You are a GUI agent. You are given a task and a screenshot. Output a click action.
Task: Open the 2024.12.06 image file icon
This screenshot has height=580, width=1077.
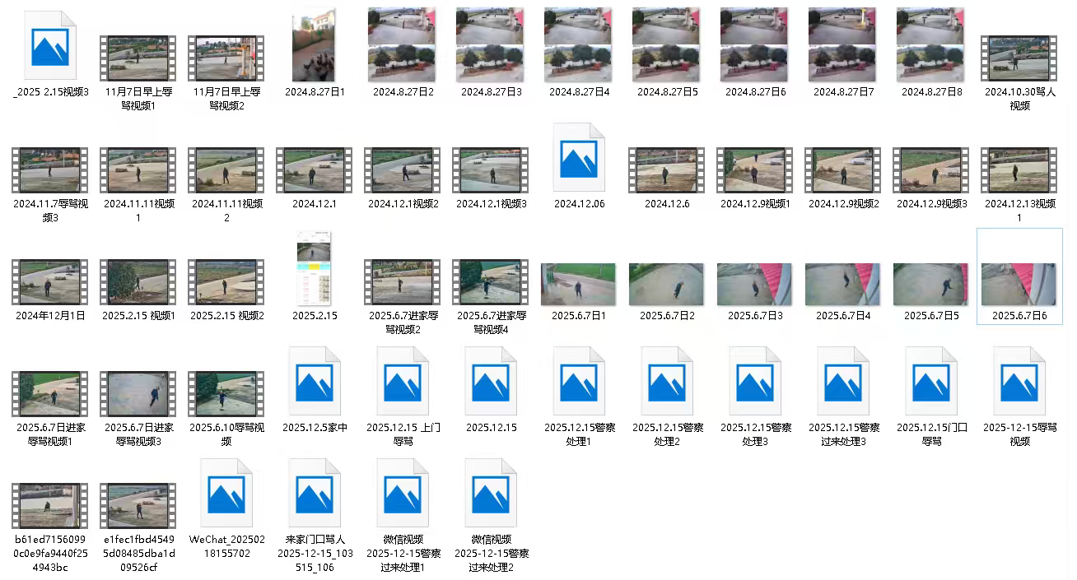579,158
